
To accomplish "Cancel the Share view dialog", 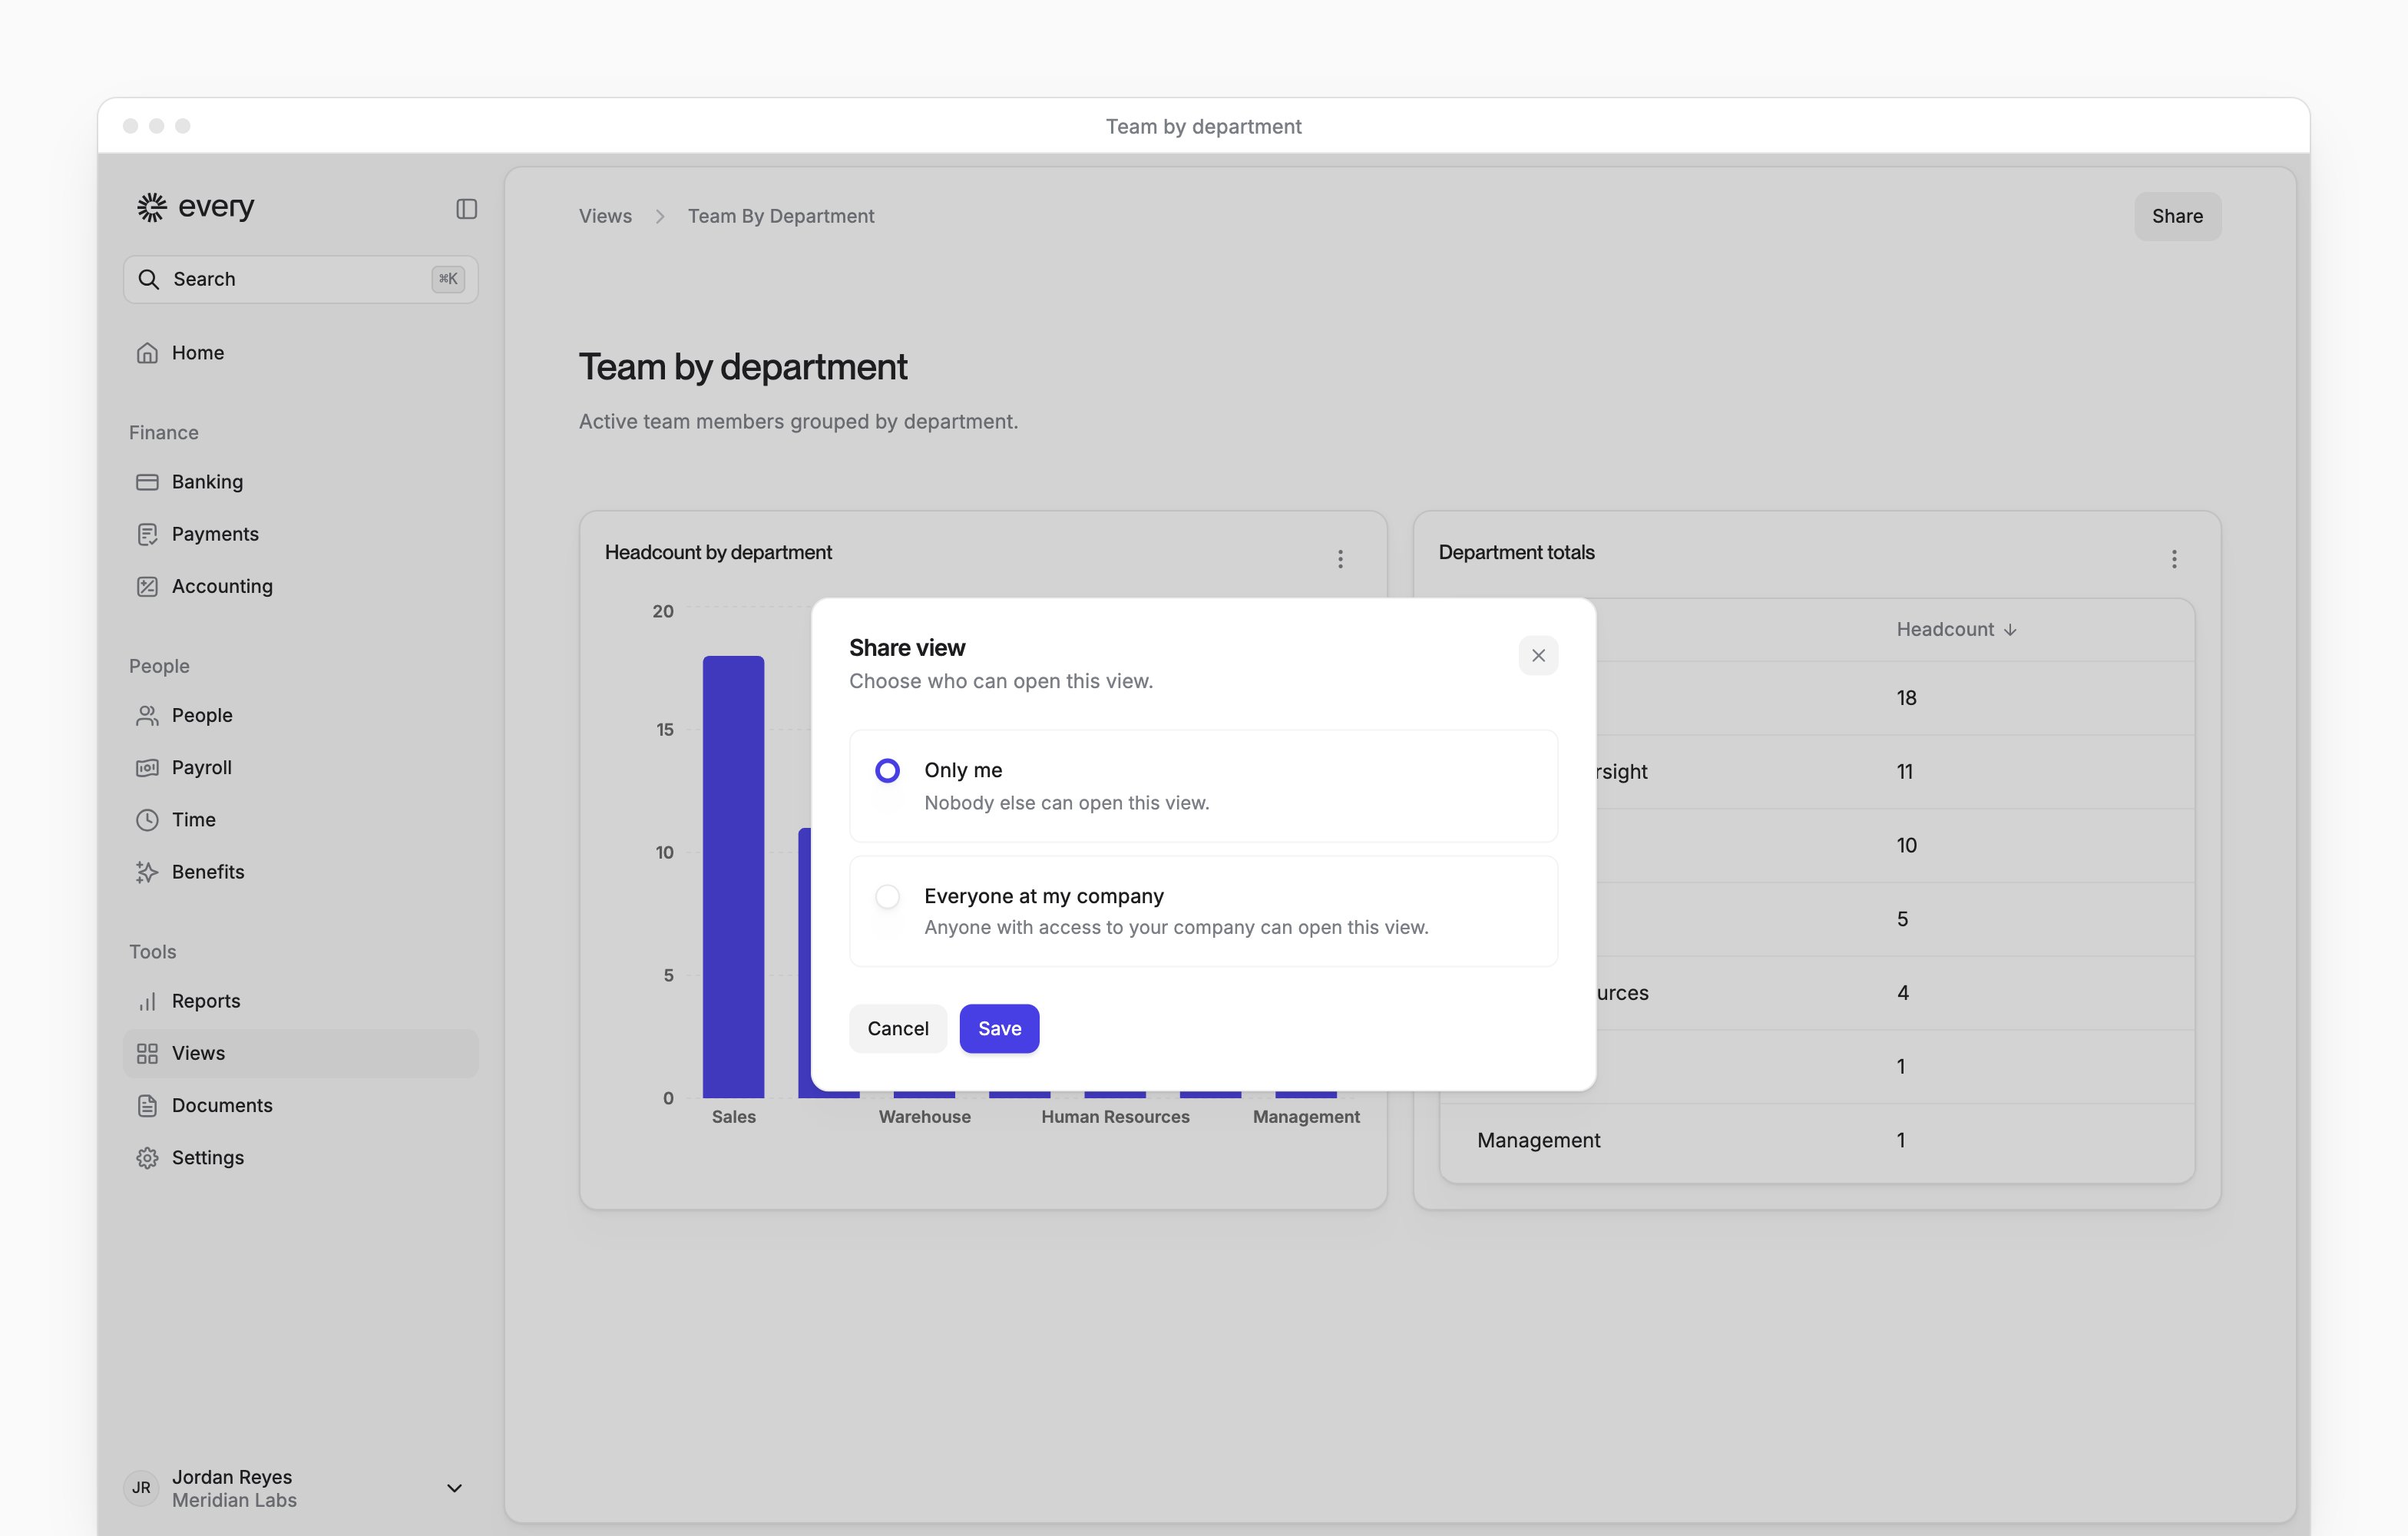I will (897, 1028).
